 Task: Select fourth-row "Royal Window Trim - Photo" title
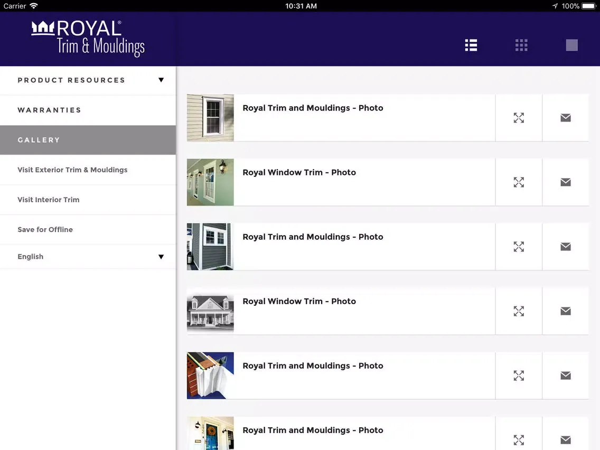click(299, 302)
